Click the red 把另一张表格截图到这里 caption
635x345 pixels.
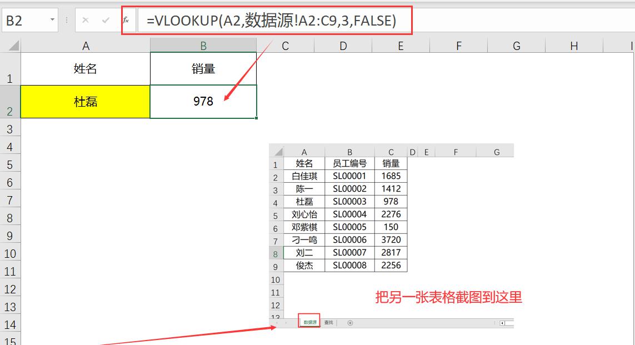[449, 297]
